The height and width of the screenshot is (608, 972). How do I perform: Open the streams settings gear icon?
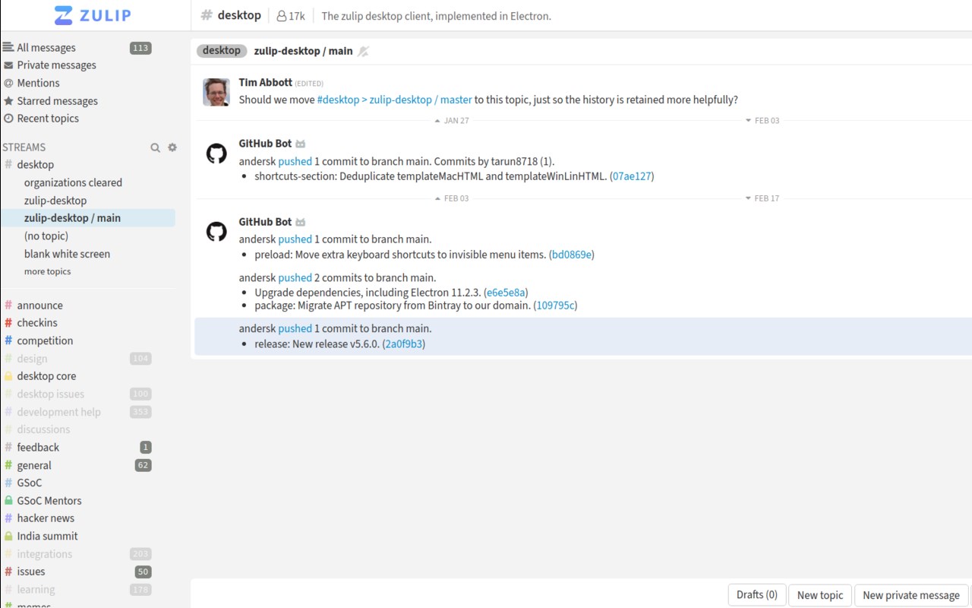[x=172, y=147]
